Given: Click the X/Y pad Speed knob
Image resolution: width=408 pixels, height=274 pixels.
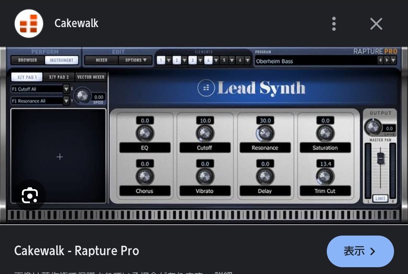Looking at the screenshot, I should pyautogui.click(x=82, y=96).
